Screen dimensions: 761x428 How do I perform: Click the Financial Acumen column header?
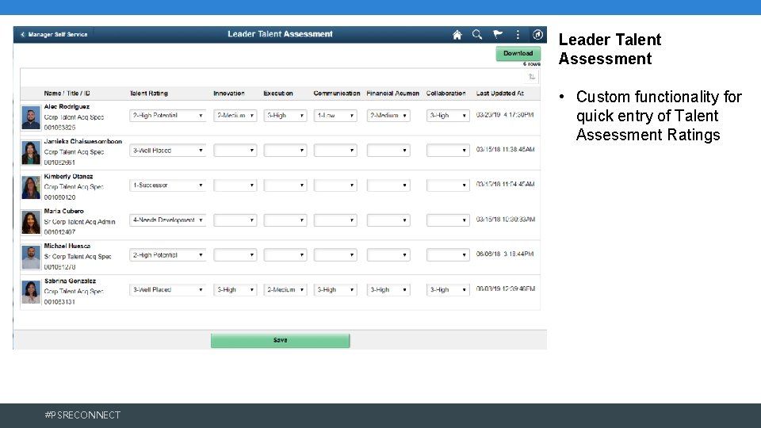[392, 94]
